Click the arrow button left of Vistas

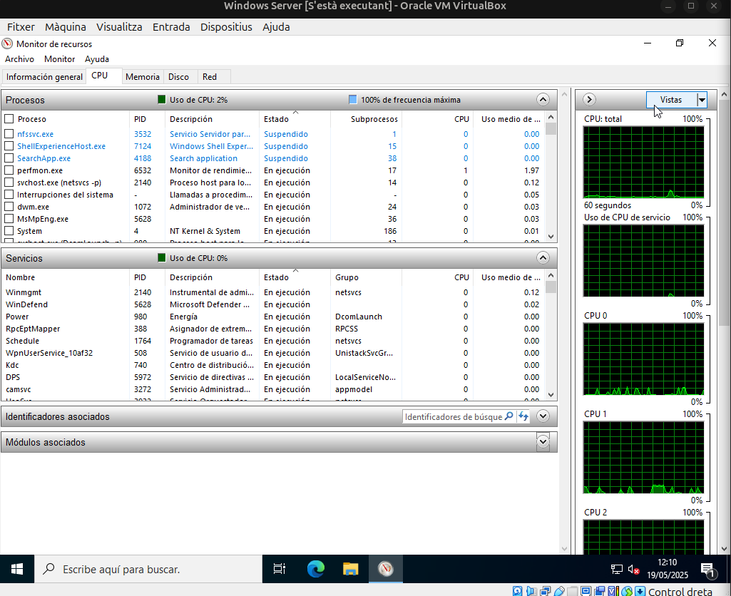[x=589, y=100]
